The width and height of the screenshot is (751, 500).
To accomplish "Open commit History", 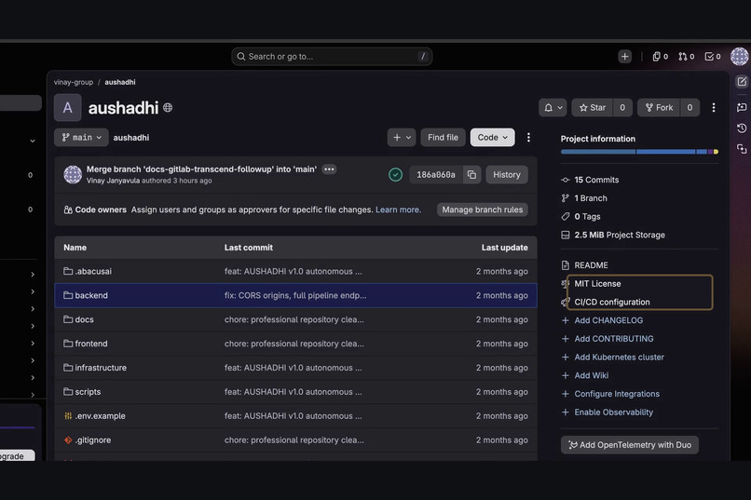I will 507,175.
